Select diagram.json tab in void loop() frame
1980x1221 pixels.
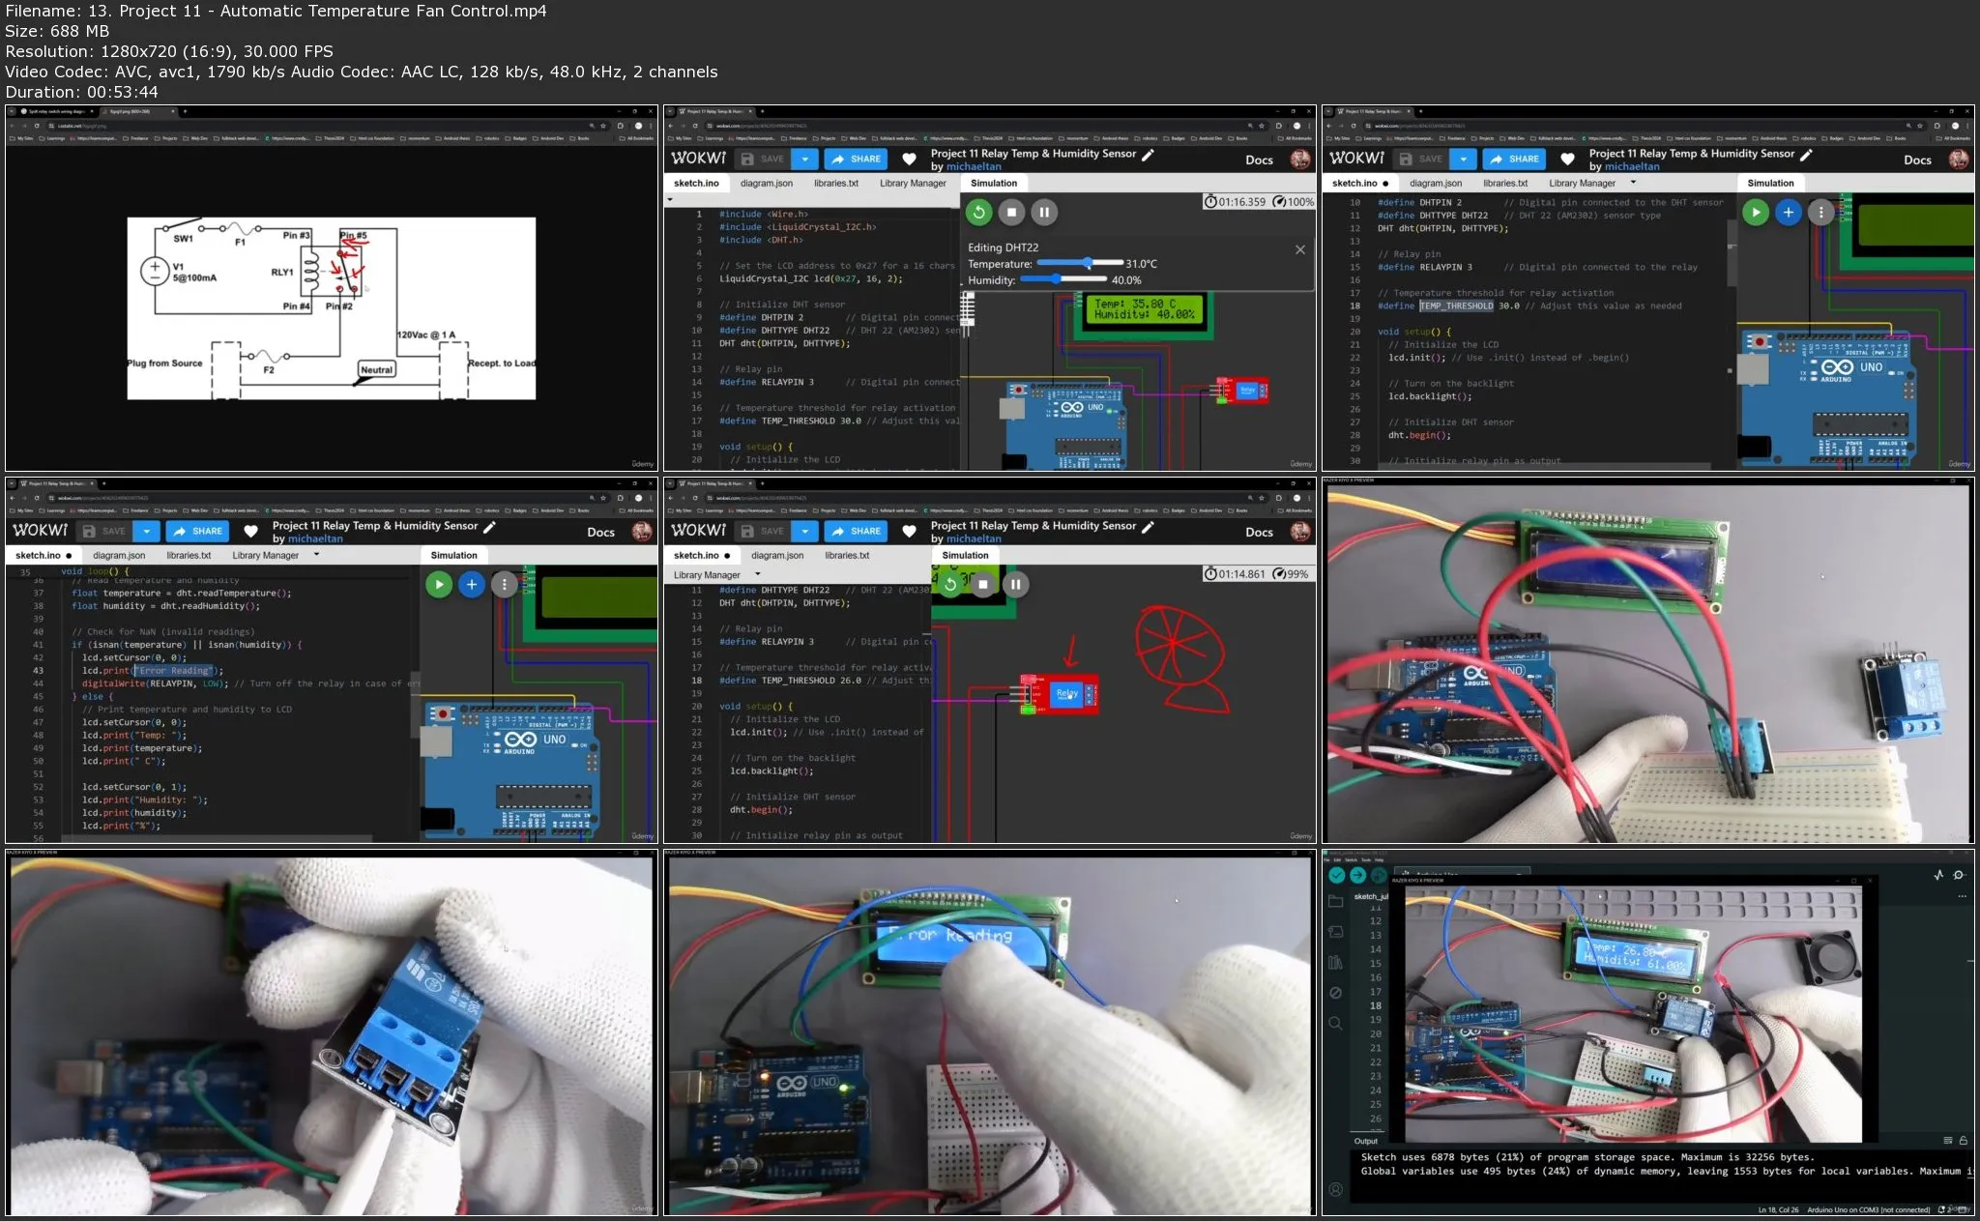[x=119, y=555]
